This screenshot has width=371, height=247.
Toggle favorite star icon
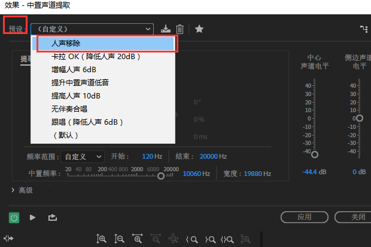pyautogui.click(x=199, y=29)
